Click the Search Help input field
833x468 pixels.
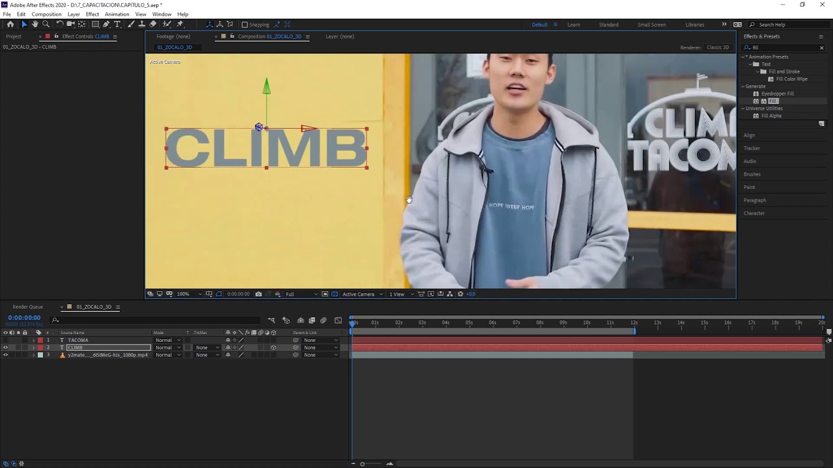click(x=787, y=25)
